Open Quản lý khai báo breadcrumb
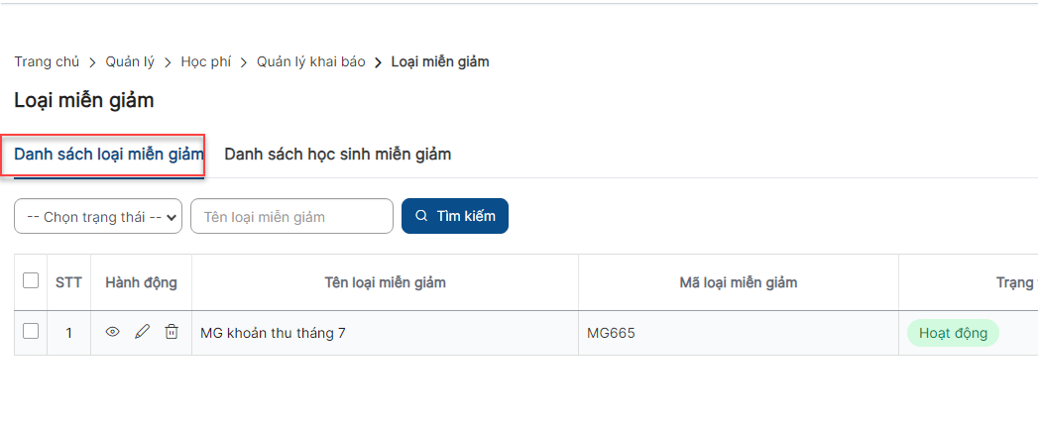1038x425 pixels. [311, 62]
